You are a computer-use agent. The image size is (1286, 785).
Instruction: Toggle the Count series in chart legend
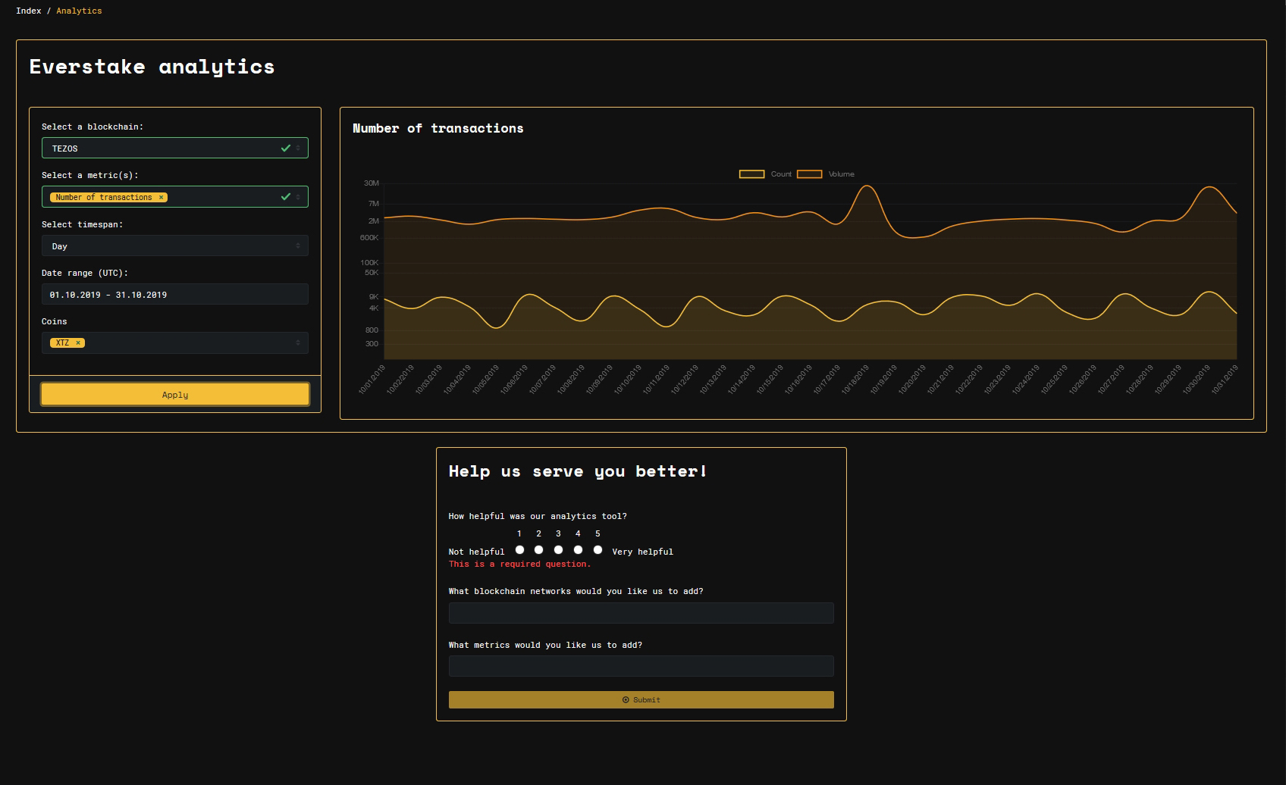pos(765,174)
